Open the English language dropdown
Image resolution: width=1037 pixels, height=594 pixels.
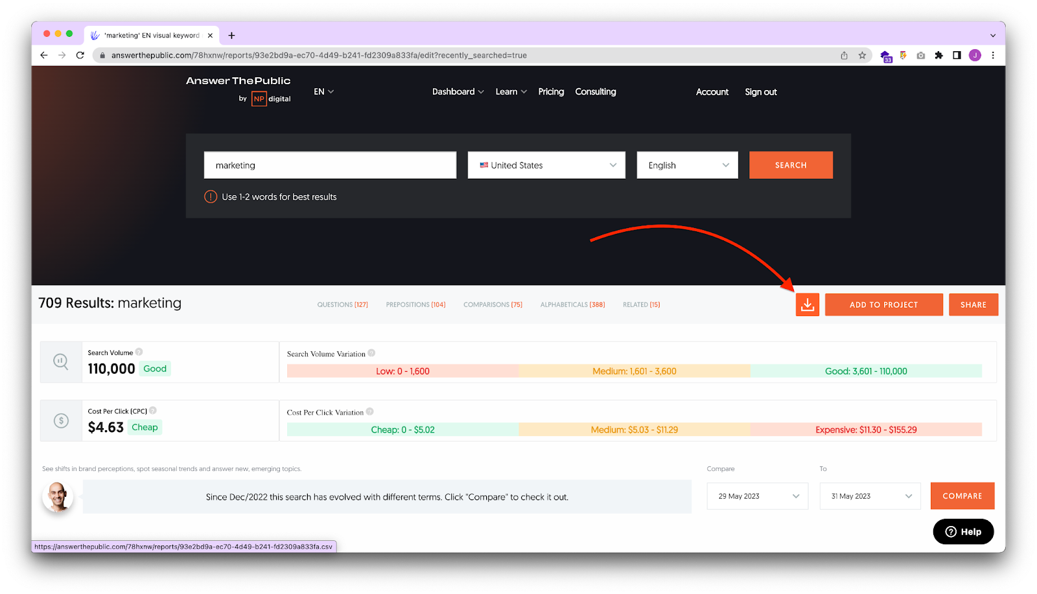687,165
